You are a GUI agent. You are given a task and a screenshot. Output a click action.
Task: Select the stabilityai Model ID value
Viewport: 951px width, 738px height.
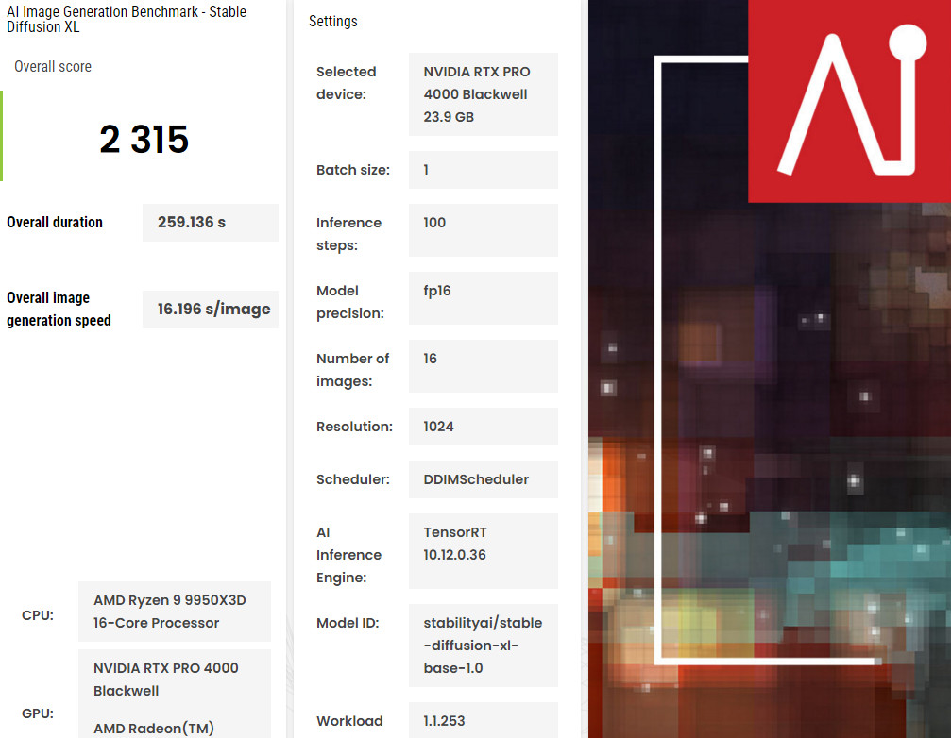tap(483, 646)
